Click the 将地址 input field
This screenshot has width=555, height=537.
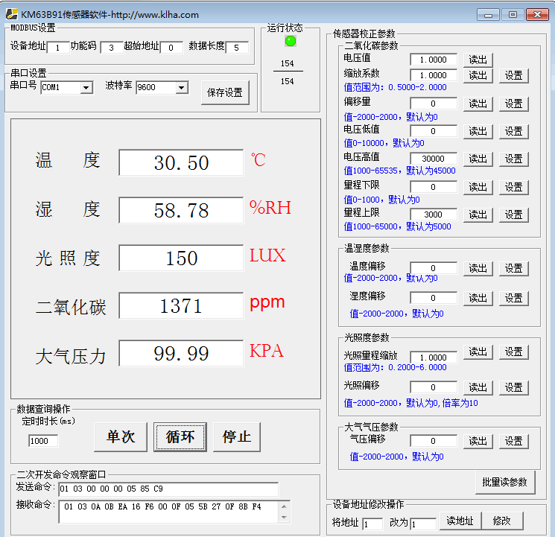372,524
